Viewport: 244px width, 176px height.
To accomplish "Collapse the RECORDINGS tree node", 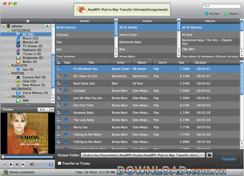I will (x=8, y=89).
